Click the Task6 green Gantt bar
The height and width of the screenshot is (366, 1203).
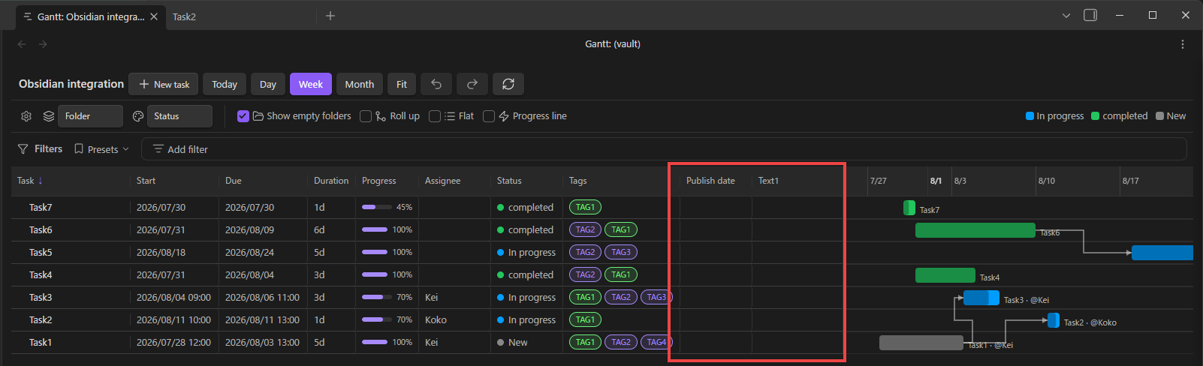(x=975, y=230)
